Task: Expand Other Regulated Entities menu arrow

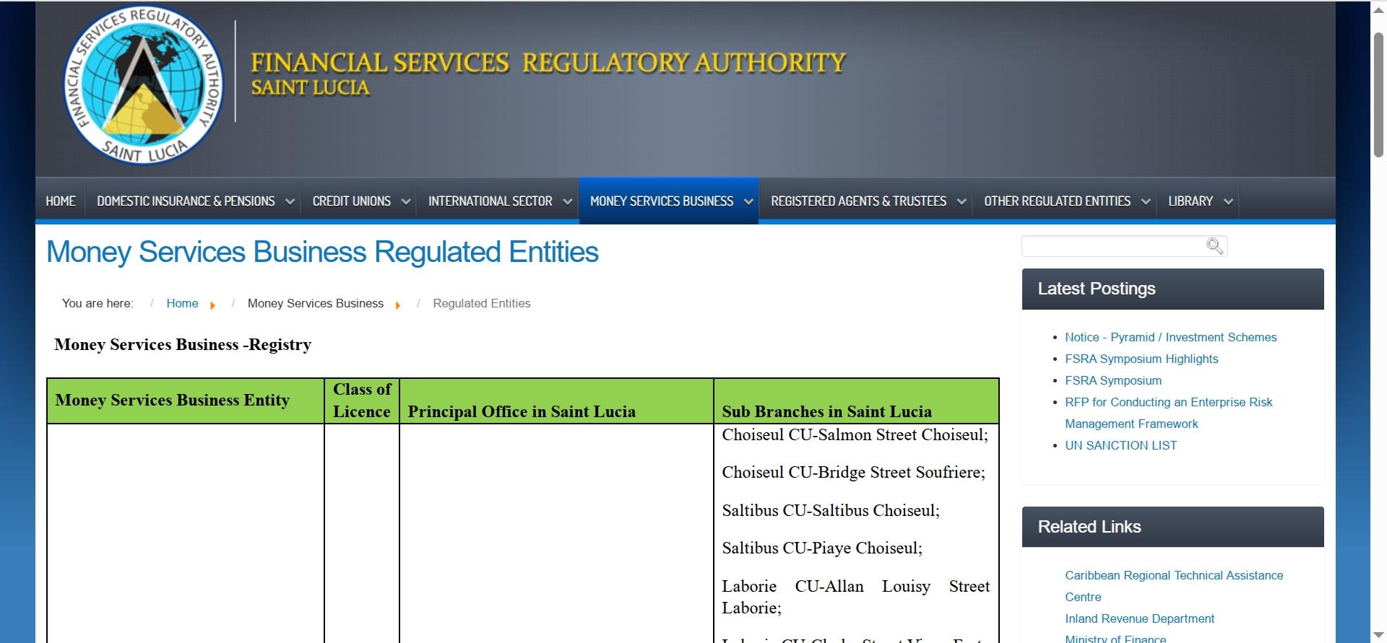Action: click(1146, 201)
